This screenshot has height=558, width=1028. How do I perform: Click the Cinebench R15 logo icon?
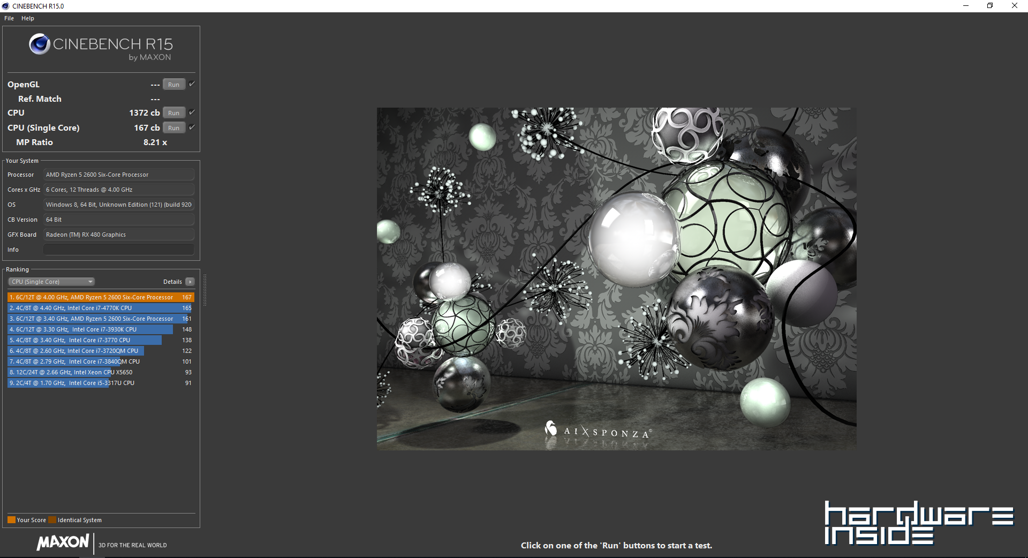tap(40, 44)
